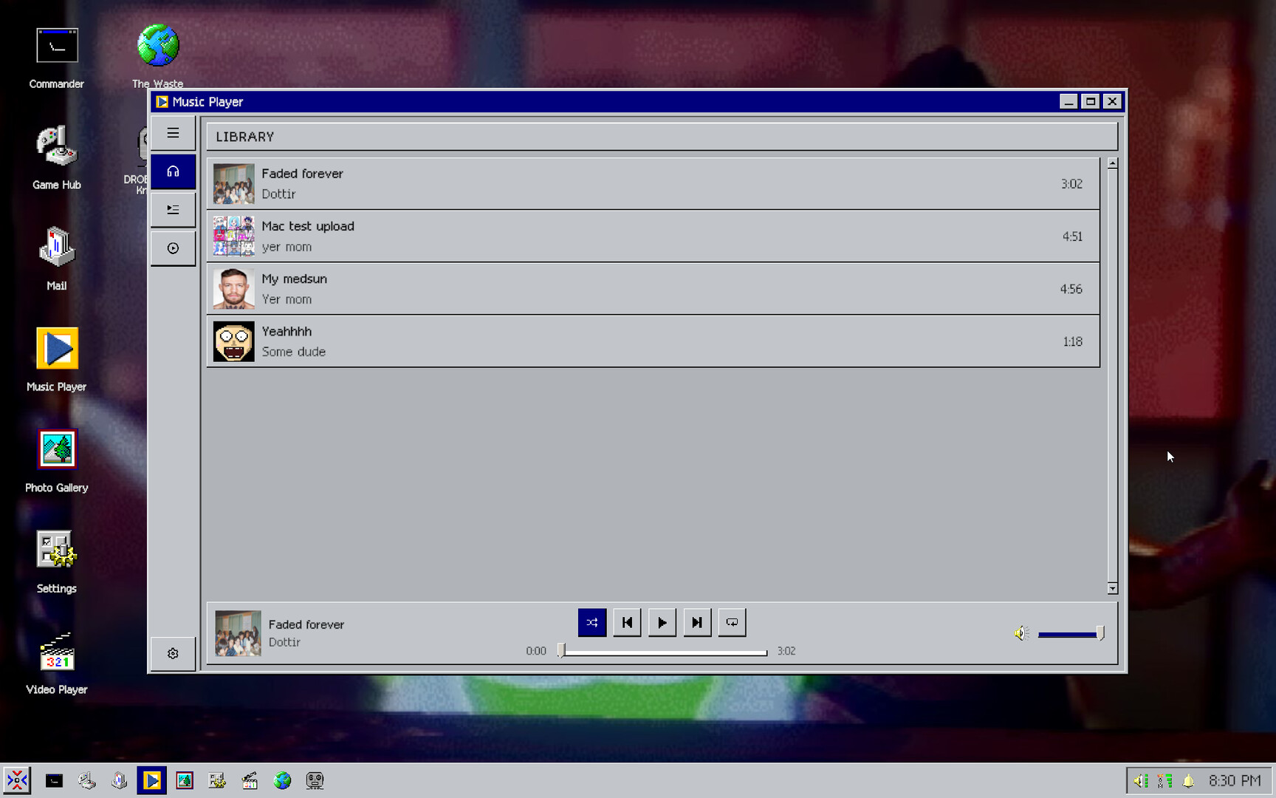The width and height of the screenshot is (1276, 798).
Task: Open The Waste browser from the desktop
Action: click(x=157, y=44)
